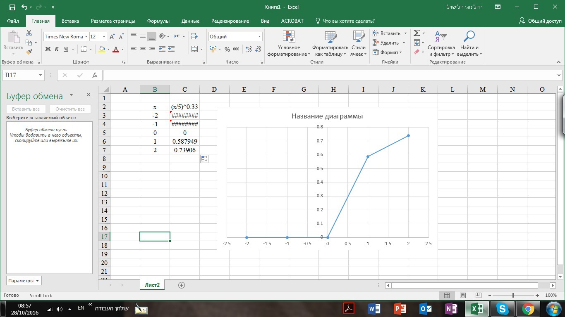
Task: Switch to the ACROBAT tab
Action: click(292, 21)
